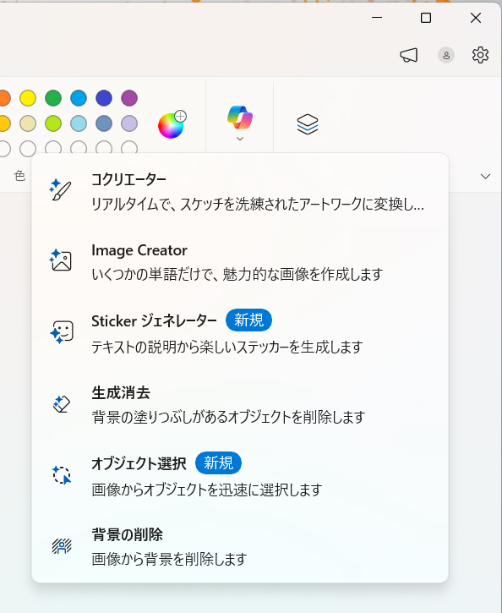The width and height of the screenshot is (502, 613).
Task: Click 新規 badge beside オブジェクト選択
Action: point(218,462)
